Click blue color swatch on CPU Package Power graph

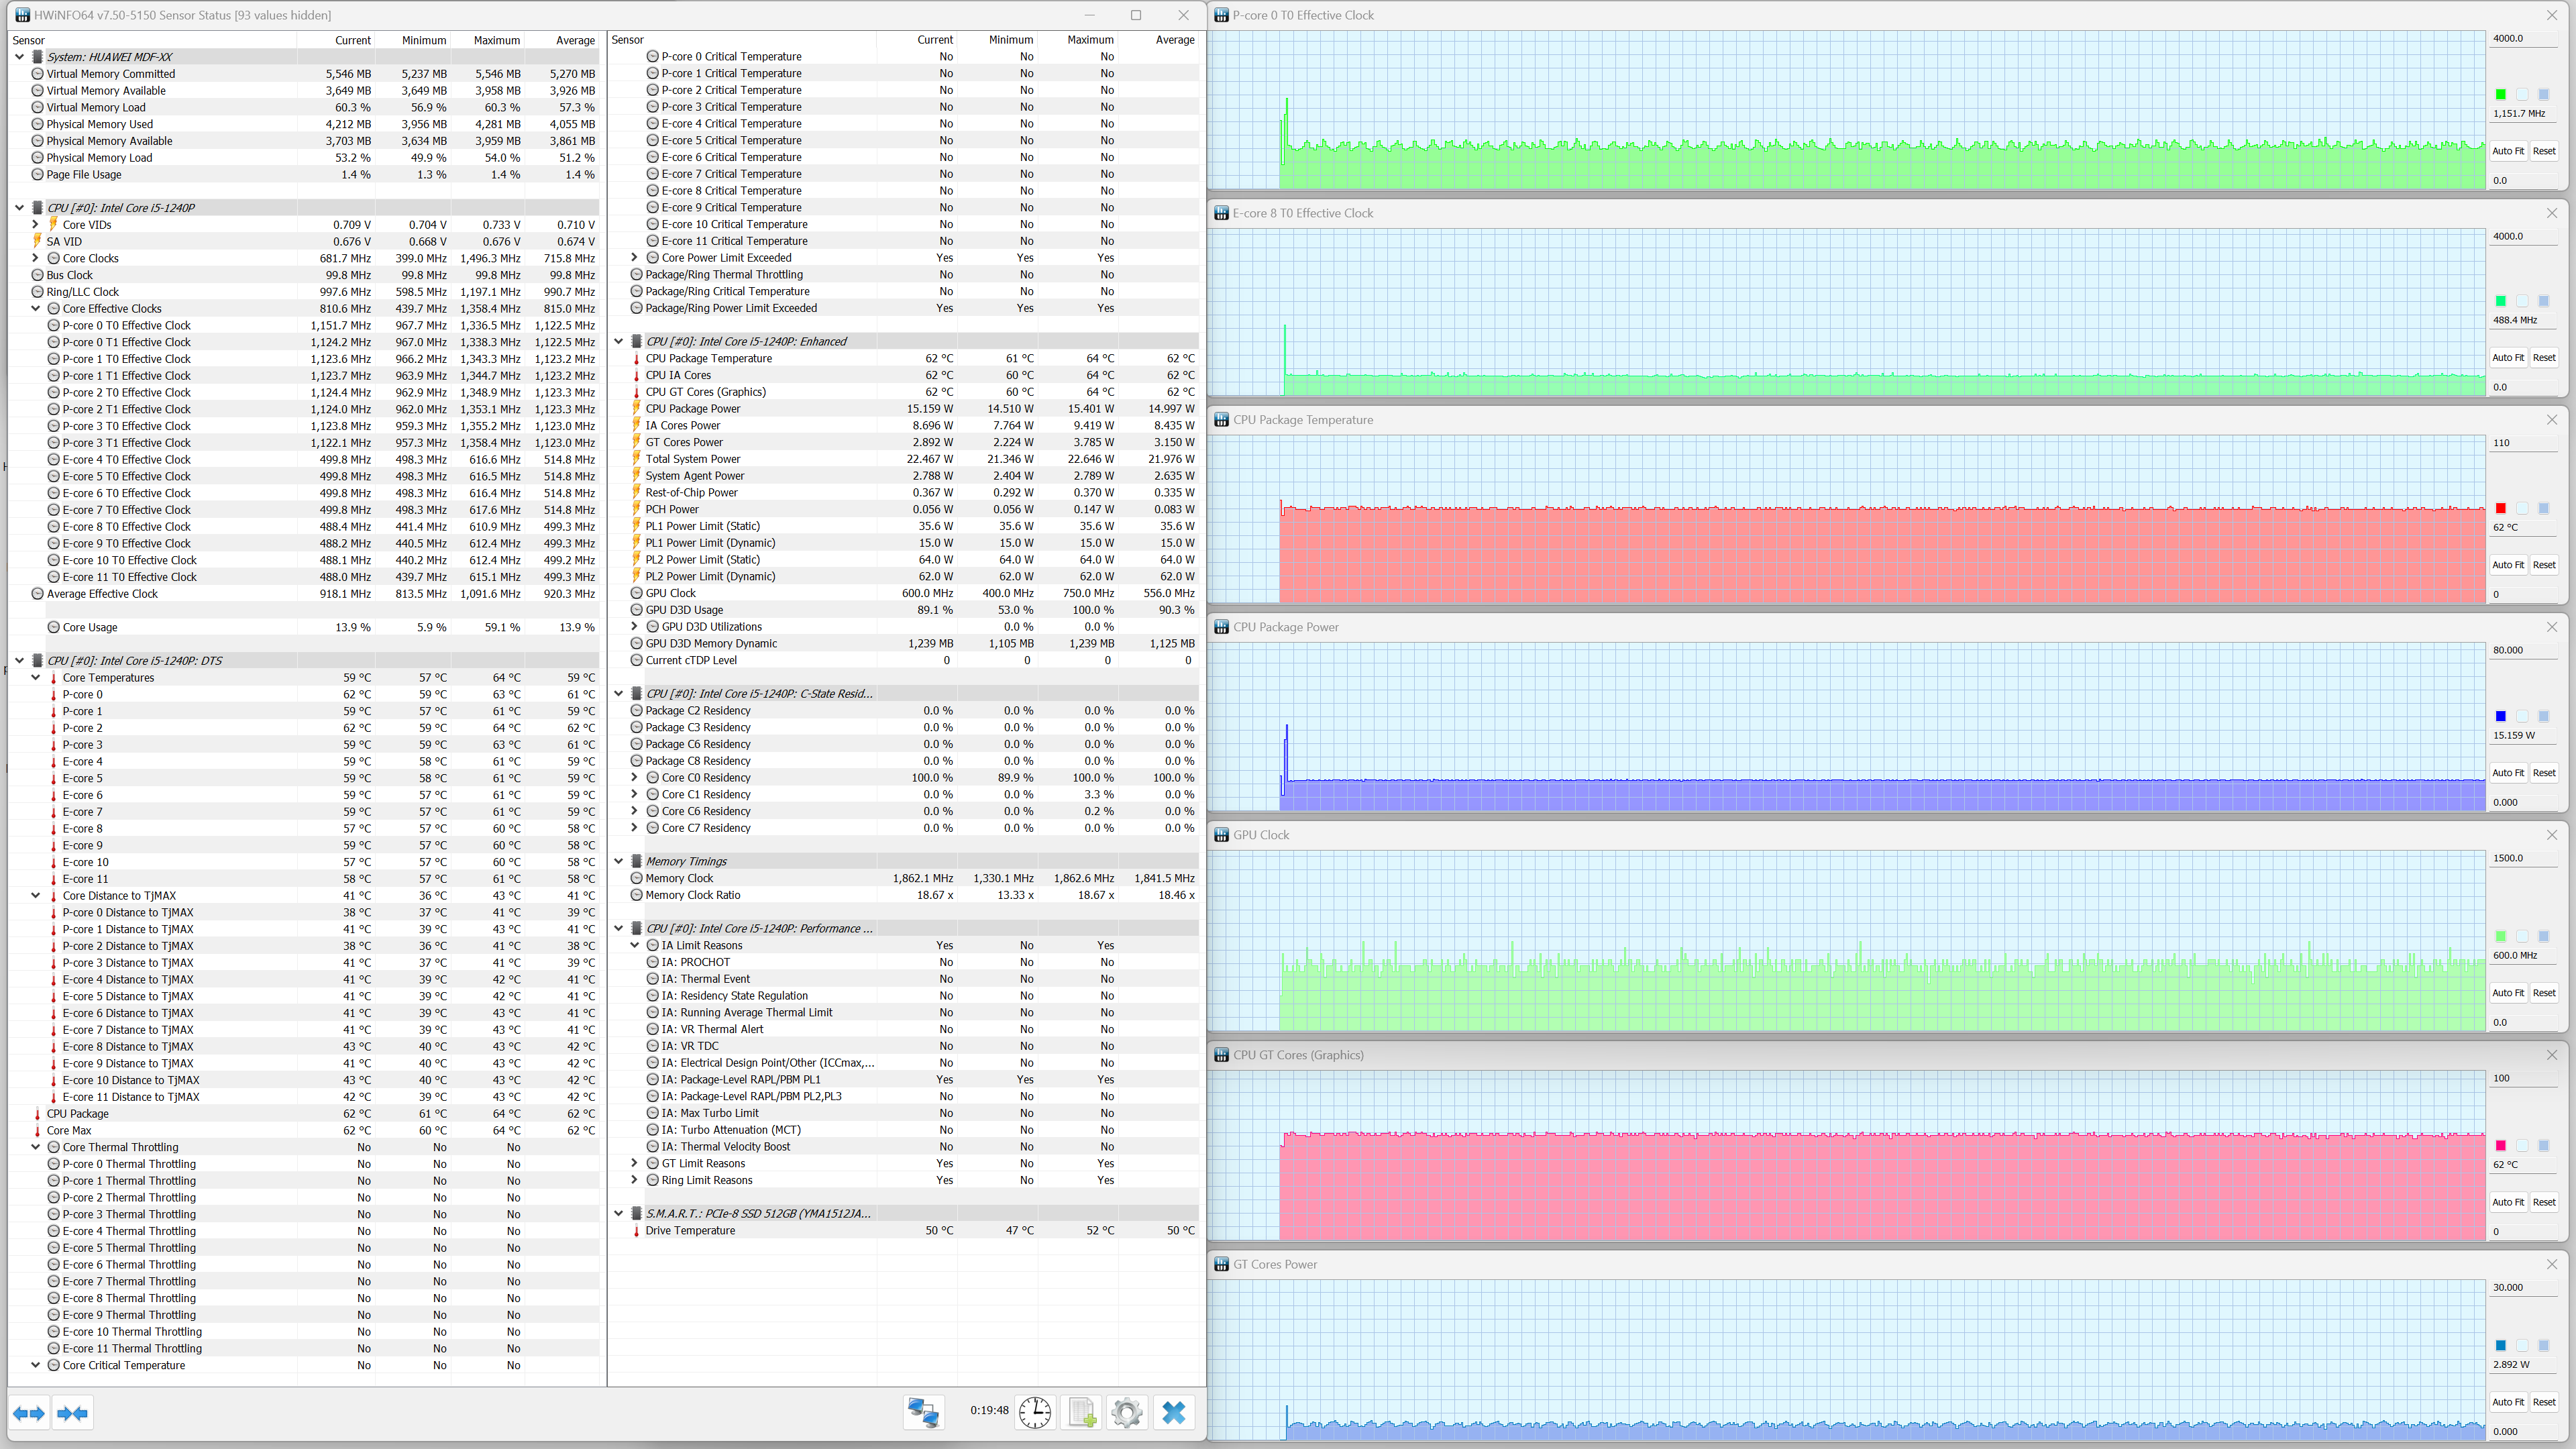tap(2500, 716)
